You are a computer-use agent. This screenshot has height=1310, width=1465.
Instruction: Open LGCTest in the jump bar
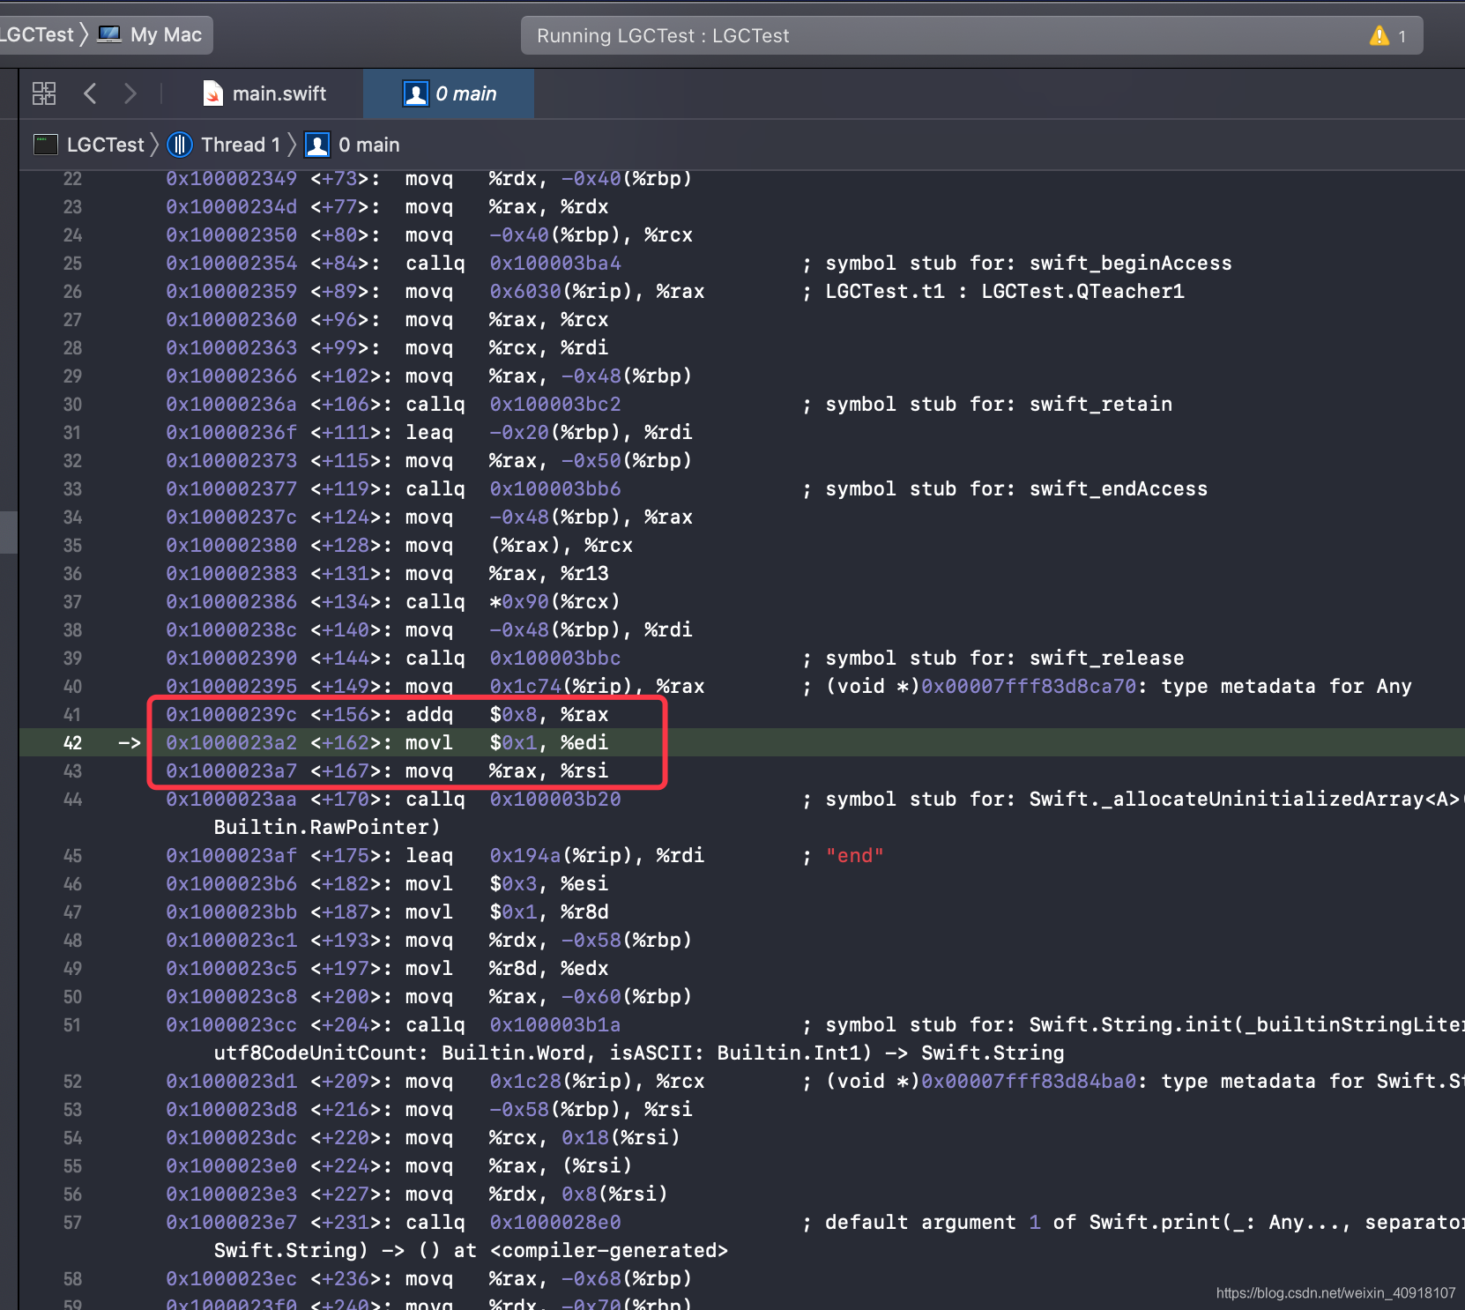coord(105,145)
